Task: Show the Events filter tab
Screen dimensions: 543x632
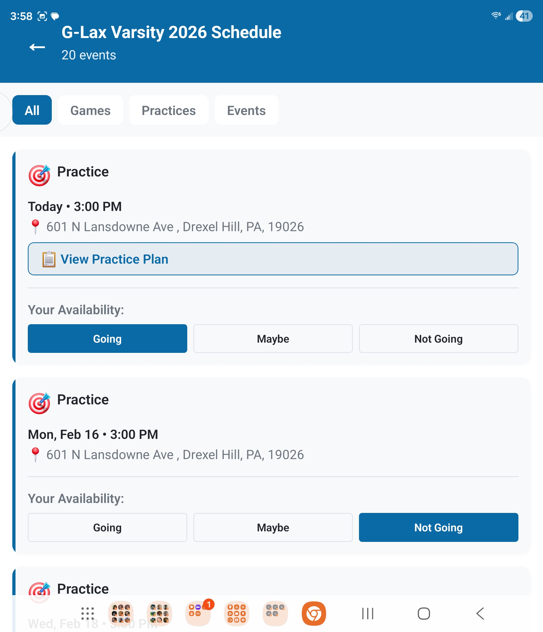Action: tap(246, 110)
